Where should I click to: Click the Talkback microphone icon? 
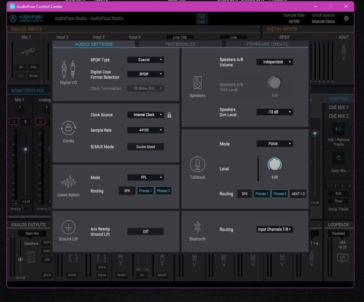coord(197,164)
